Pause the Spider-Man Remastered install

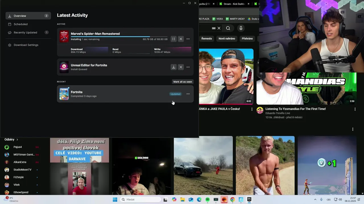(173, 39)
